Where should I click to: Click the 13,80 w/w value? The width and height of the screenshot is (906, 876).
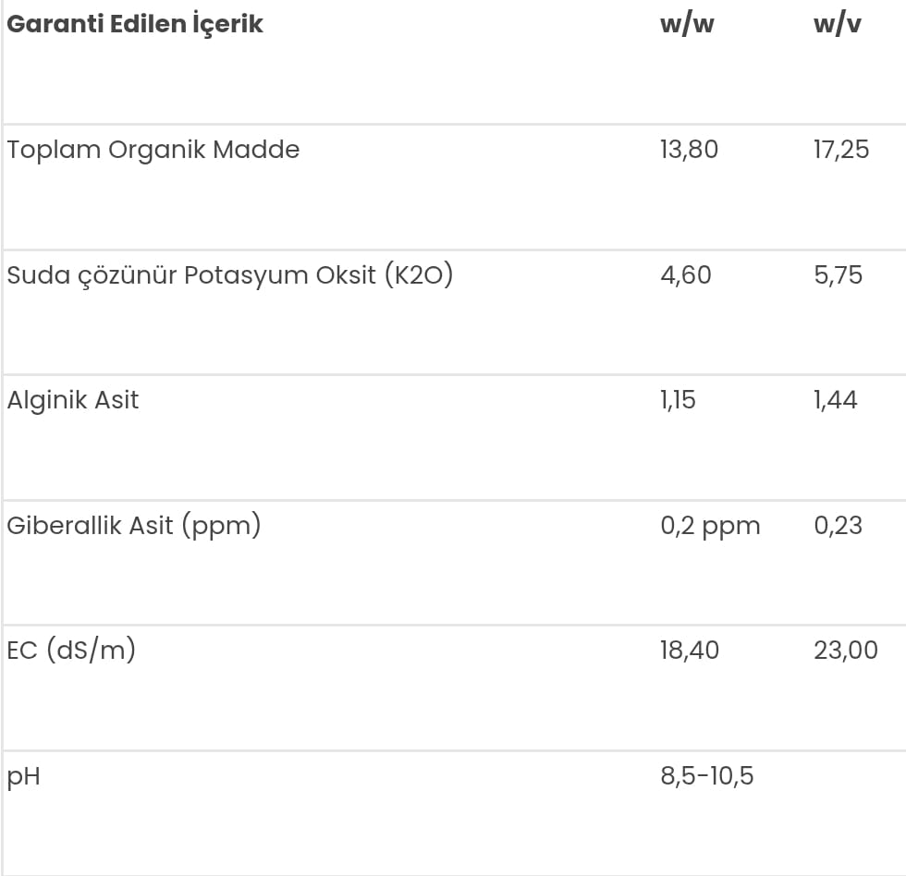(689, 150)
